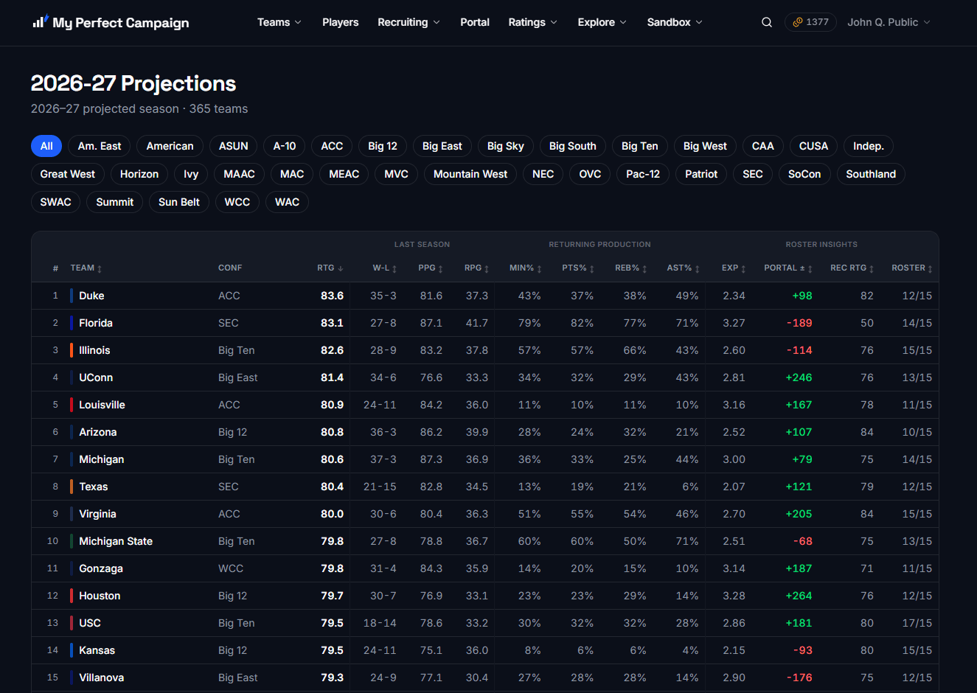Open the Duke team link
The image size is (977, 693).
coord(91,296)
